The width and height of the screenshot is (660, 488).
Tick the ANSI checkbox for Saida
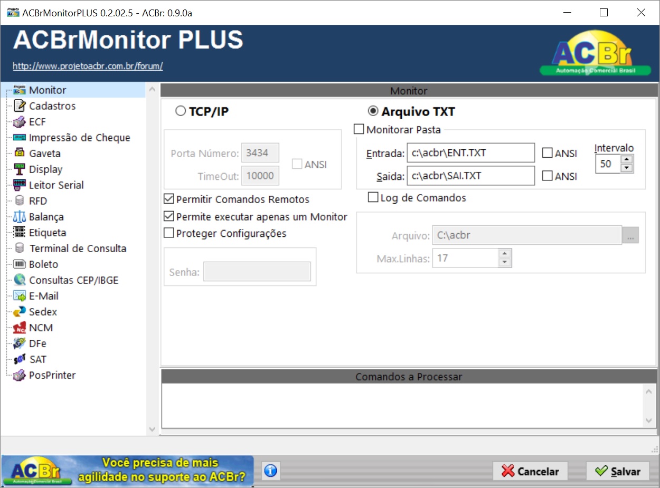point(548,176)
